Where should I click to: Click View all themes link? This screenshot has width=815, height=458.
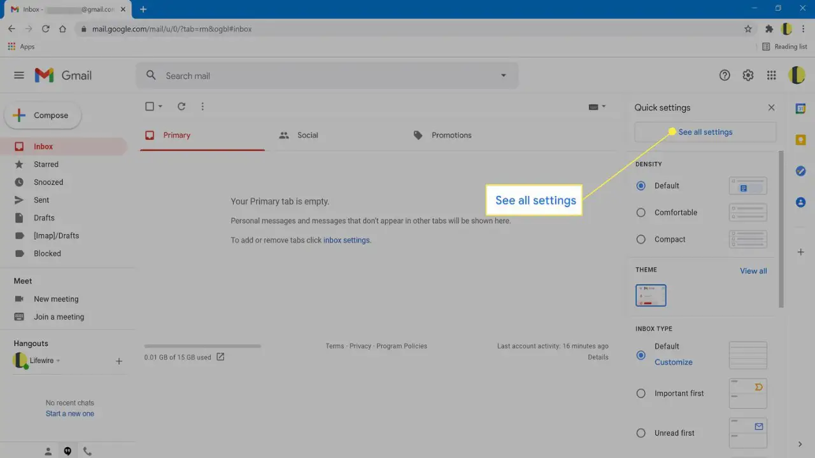tap(753, 271)
